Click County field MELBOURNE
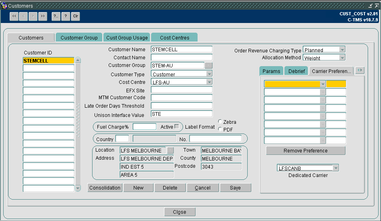This screenshot has width=381, height=221. [x=221, y=158]
